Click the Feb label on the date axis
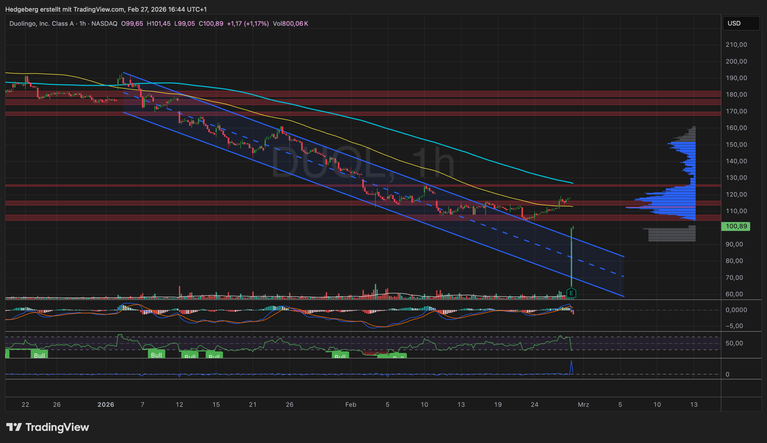 point(350,405)
